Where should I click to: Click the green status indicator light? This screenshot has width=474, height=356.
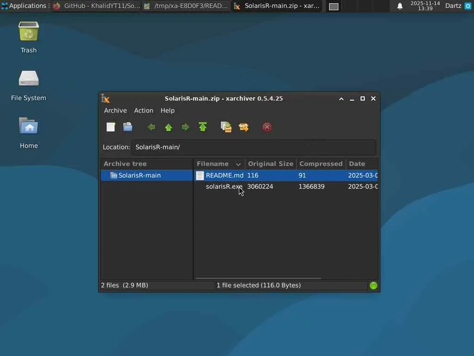click(374, 286)
